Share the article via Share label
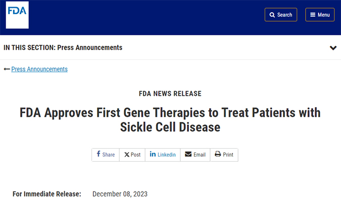Viewport: 341px width, 199px height. [x=109, y=155]
